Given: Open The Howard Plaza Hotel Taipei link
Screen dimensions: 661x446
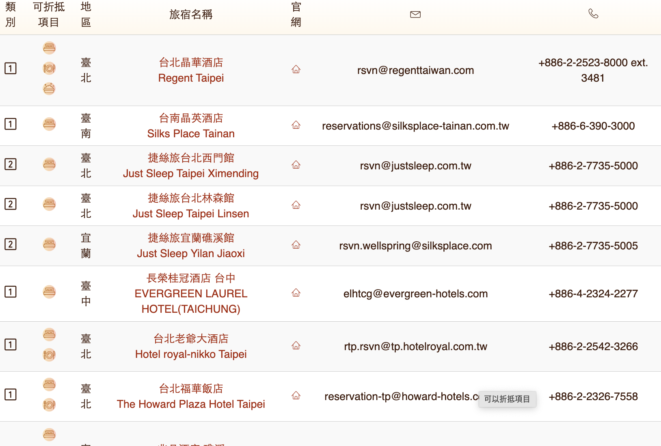Looking at the screenshot, I should click(191, 396).
